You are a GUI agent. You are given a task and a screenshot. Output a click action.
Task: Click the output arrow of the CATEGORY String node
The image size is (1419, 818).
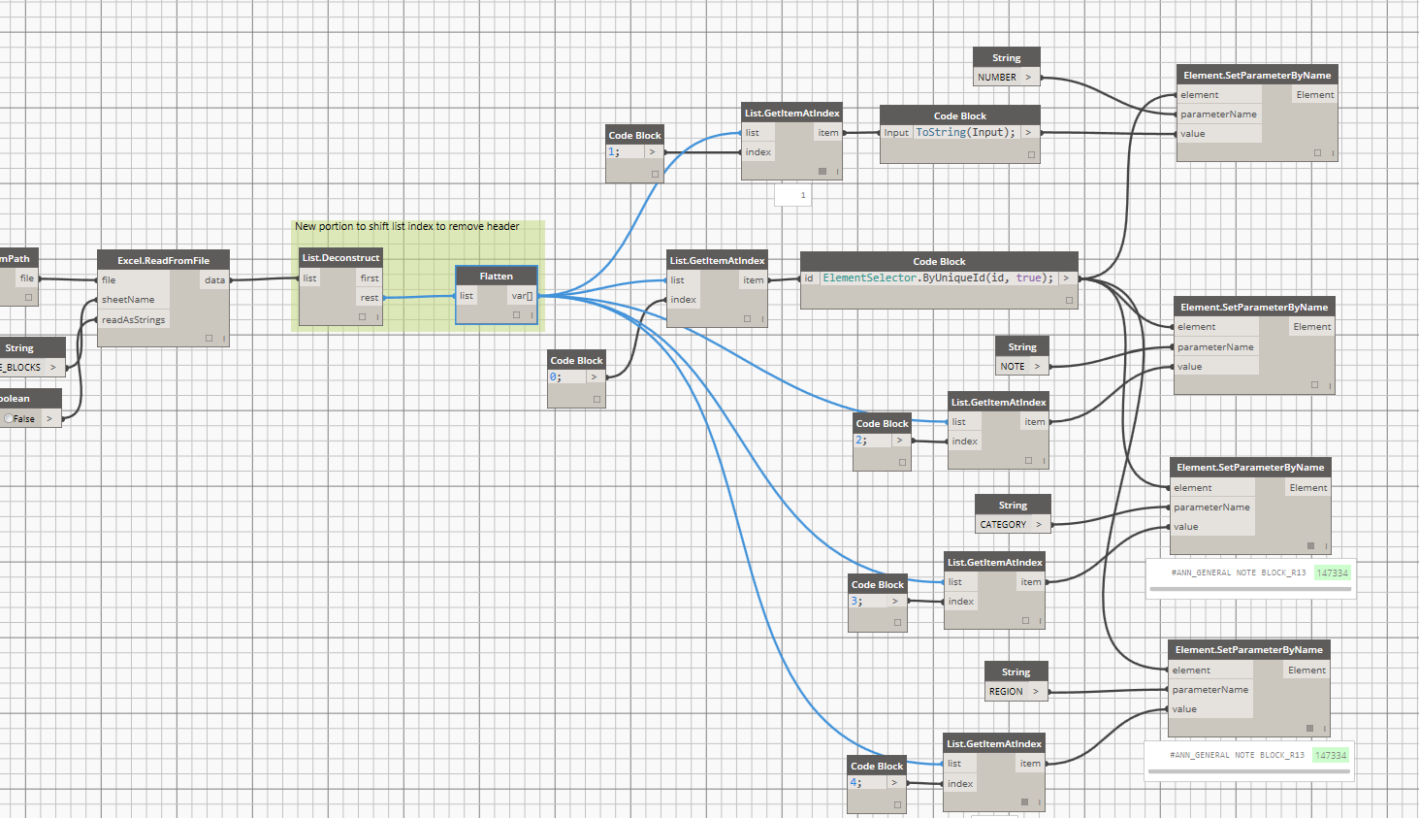click(1039, 525)
